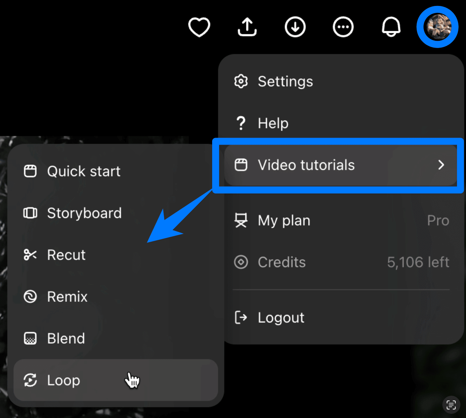Open the notifications bell

391,27
